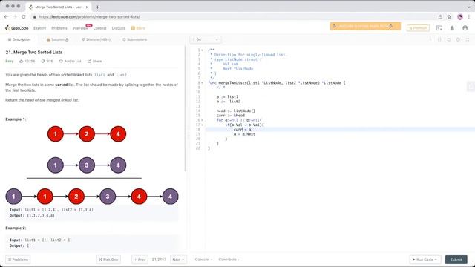Open browser three-dot menu
475x267 pixels.
469,17
